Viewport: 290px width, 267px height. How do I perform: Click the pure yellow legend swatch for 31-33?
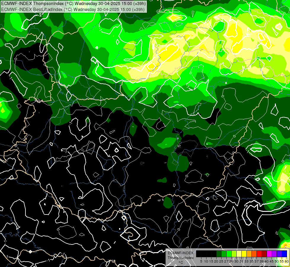point(244,254)
